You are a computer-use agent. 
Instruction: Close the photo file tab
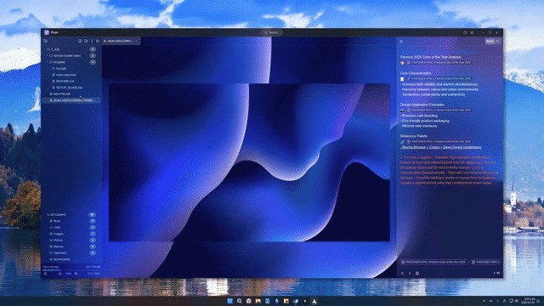click(x=137, y=41)
